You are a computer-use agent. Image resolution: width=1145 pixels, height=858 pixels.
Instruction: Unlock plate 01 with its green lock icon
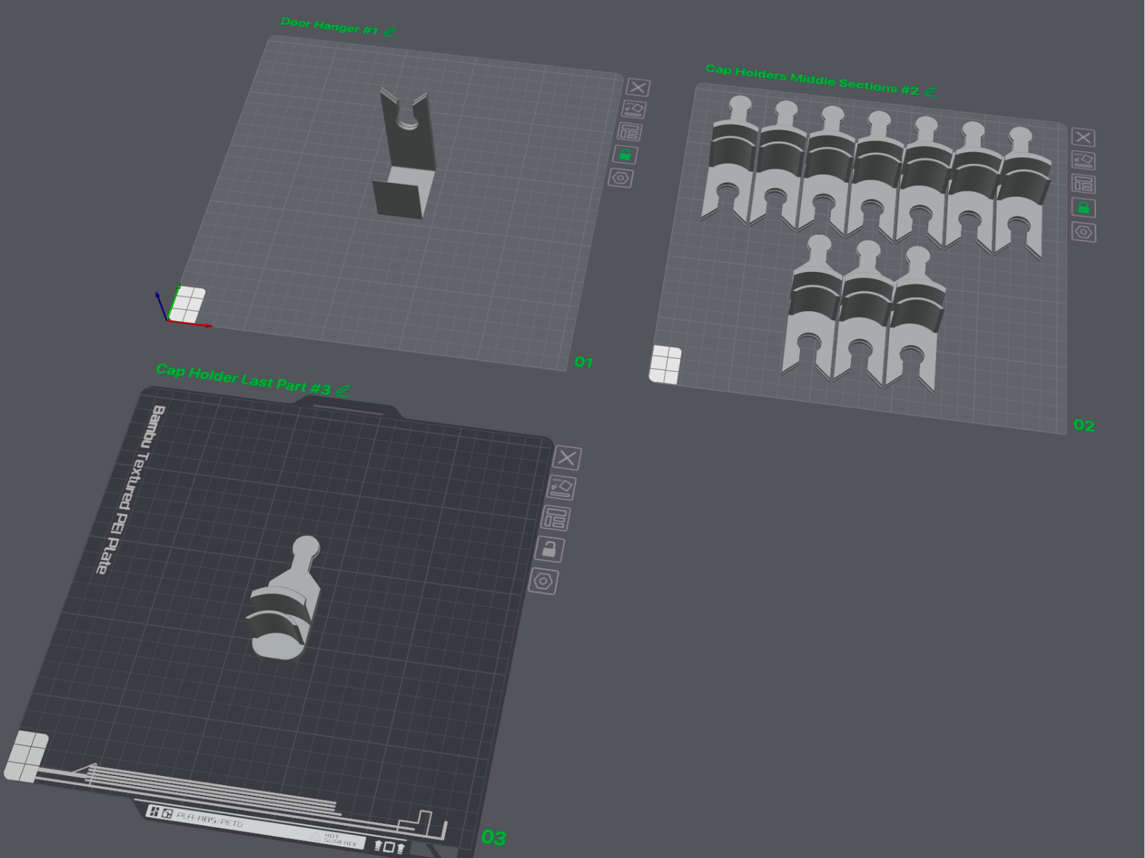pos(624,154)
